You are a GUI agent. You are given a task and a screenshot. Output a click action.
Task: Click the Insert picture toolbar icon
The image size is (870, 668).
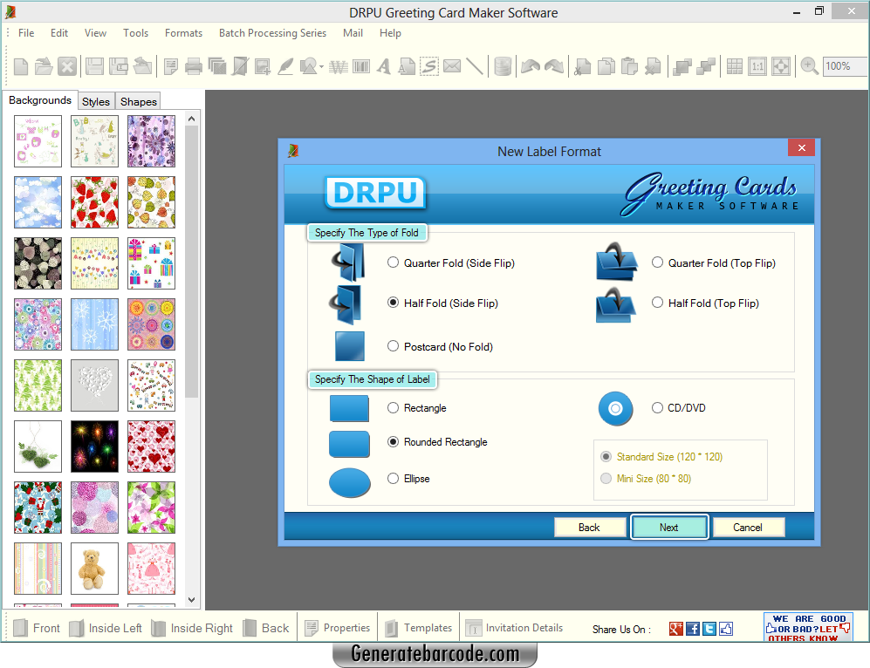263,66
